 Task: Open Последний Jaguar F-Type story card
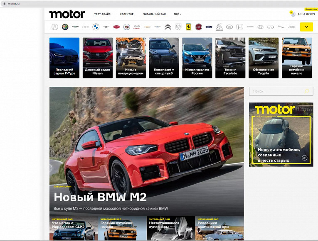tap(64, 58)
